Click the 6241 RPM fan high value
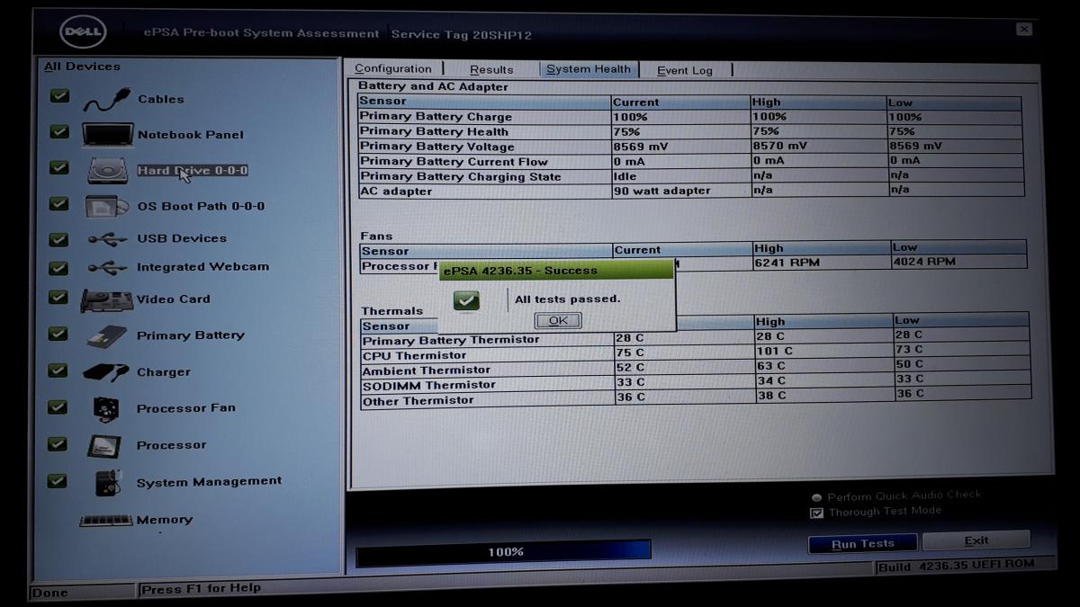The width and height of the screenshot is (1080, 607). [787, 263]
